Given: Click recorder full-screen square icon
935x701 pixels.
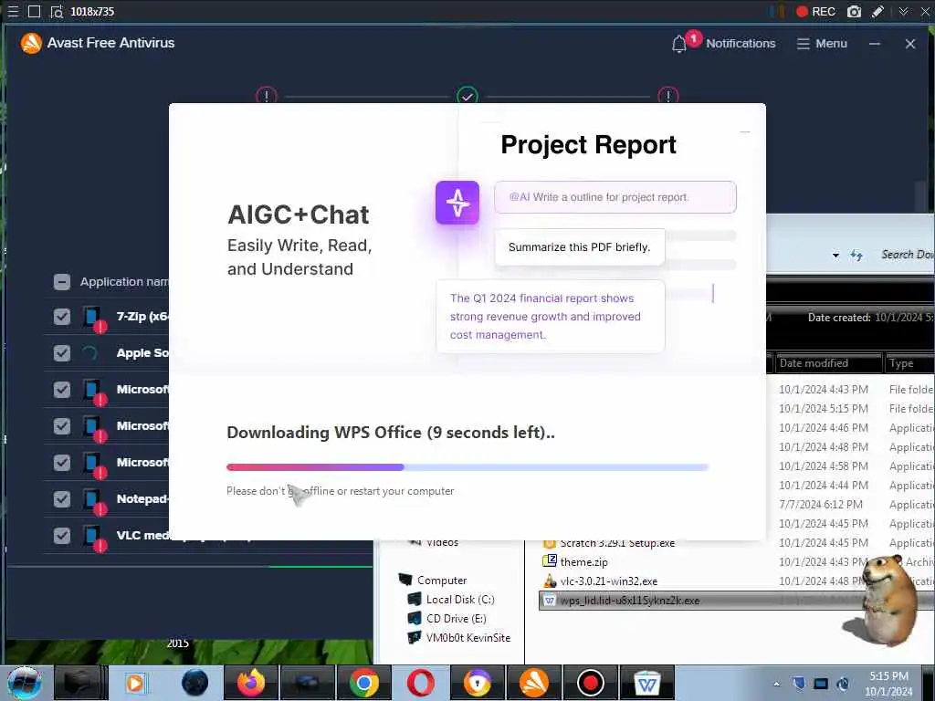Looking at the screenshot, I should [35, 11].
